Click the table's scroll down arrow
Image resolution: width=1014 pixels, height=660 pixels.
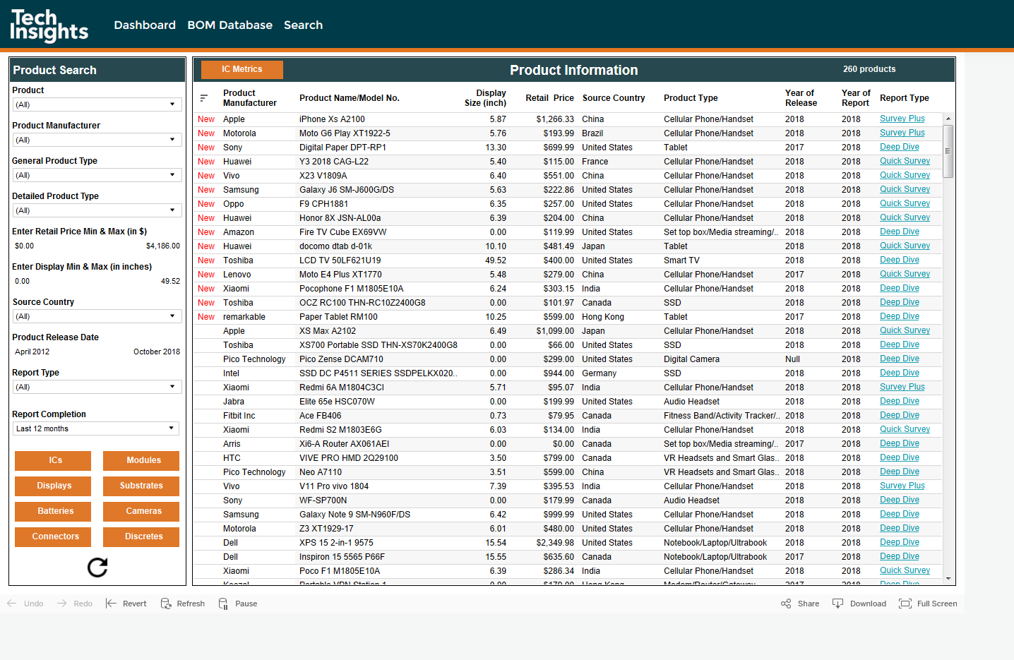pos(948,578)
